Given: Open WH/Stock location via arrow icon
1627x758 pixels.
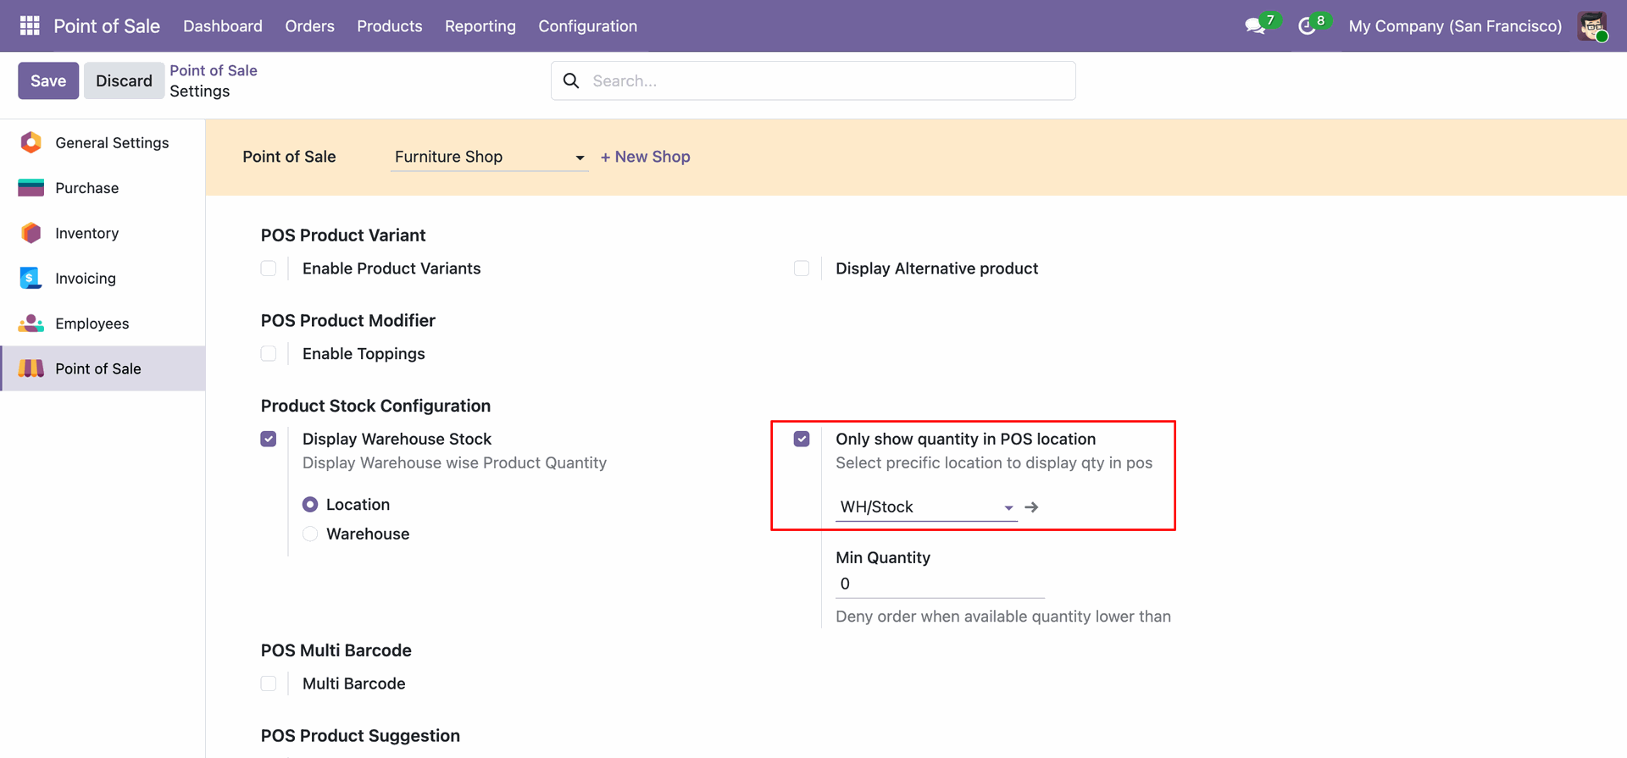Looking at the screenshot, I should click(x=1031, y=507).
